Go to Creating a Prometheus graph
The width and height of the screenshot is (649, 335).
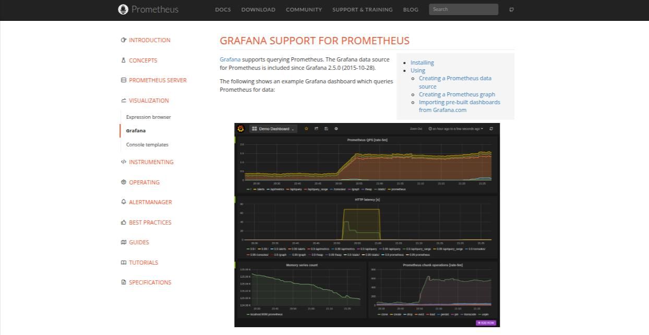pyautogui.click(x=457, y=94)
